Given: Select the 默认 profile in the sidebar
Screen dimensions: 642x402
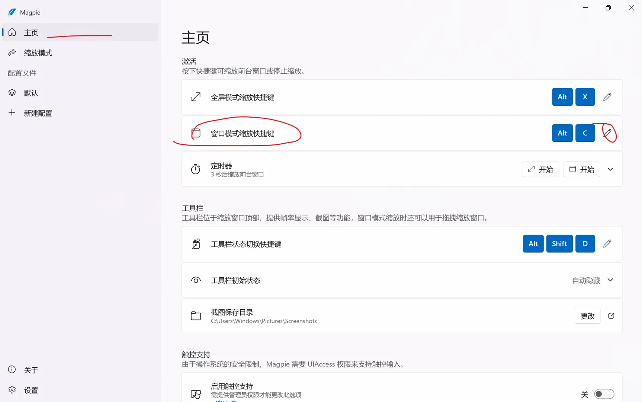Looking at the screenshot, I should point(80,93).
